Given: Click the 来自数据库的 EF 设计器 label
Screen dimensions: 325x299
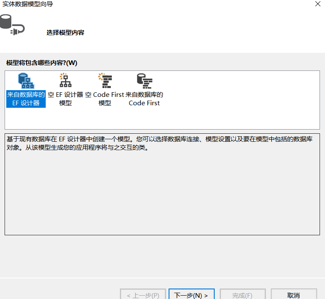Looking at the screenshot, I should click(26, 99).
